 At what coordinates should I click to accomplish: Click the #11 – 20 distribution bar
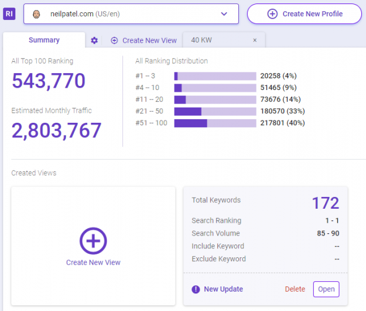(216, 99)
